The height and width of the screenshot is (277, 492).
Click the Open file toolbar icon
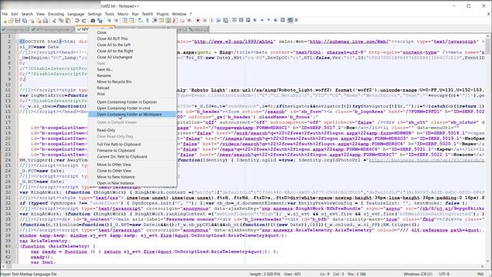pos(11,21)
